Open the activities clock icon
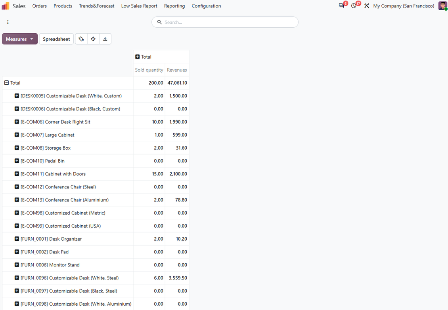 354,6
